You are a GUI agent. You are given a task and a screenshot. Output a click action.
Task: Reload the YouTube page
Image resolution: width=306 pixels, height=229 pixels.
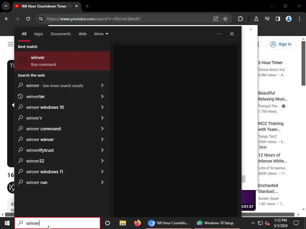(28, 19)
